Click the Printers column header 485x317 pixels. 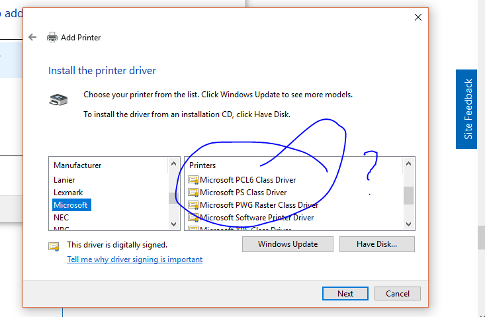click(202, 165)
